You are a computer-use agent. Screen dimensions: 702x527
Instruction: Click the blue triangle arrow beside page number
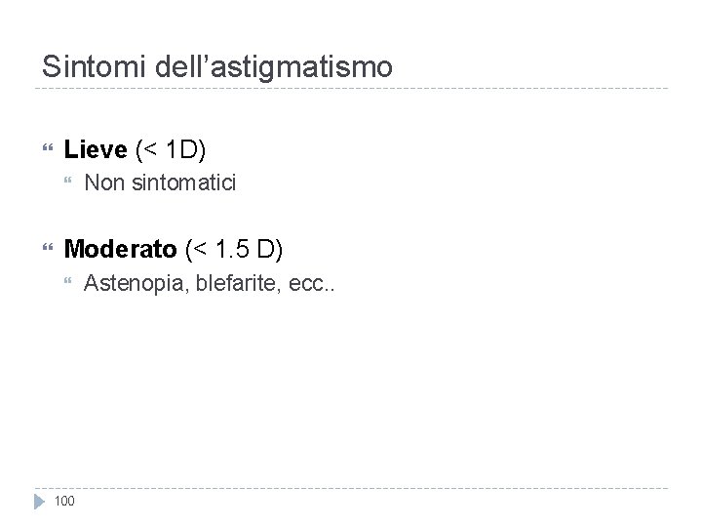click(x=39, y=501)
